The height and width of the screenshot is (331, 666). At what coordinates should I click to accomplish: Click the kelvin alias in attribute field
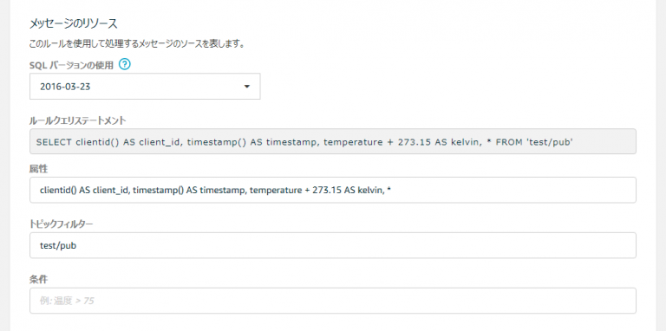pos(371,190)
